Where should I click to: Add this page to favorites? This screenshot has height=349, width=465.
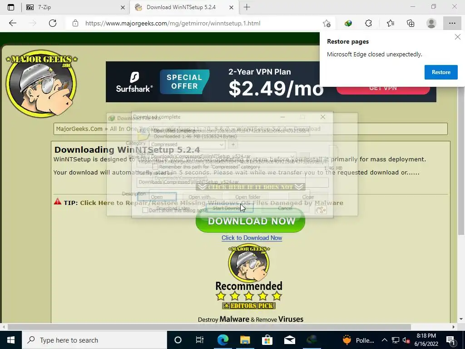[326, 23]
